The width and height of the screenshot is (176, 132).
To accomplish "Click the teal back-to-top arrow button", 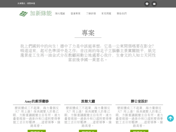I will click(170, 118).
